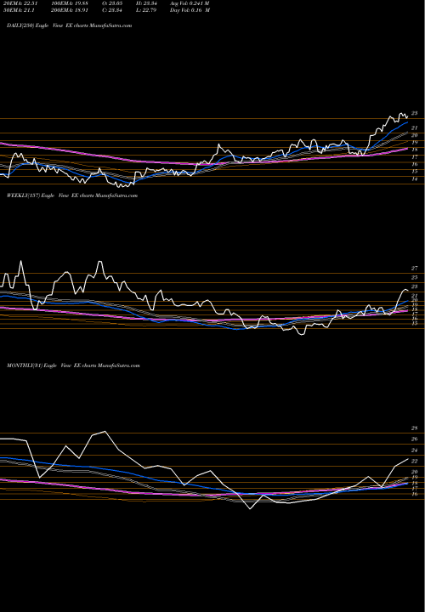The width and height of the screenshot is (425, 612).
Task: Click the DAILY(250) chart title
Action: [70, 25]
